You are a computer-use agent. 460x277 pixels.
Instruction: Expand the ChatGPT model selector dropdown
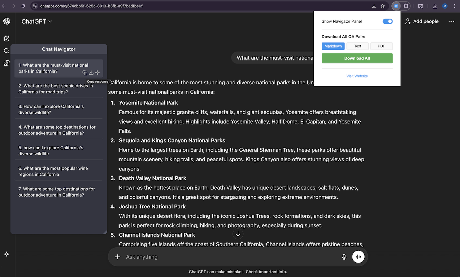pos(37,22)
